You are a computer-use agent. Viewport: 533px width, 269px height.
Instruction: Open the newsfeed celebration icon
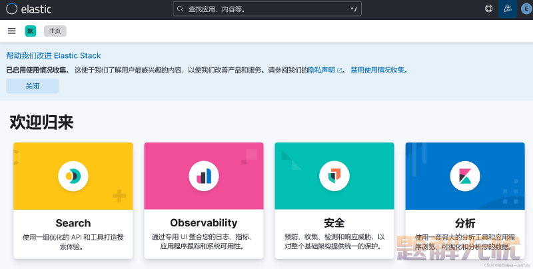(508, 9)
